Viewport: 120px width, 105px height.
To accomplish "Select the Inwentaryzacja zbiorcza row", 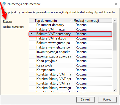I will click(71, 56).
